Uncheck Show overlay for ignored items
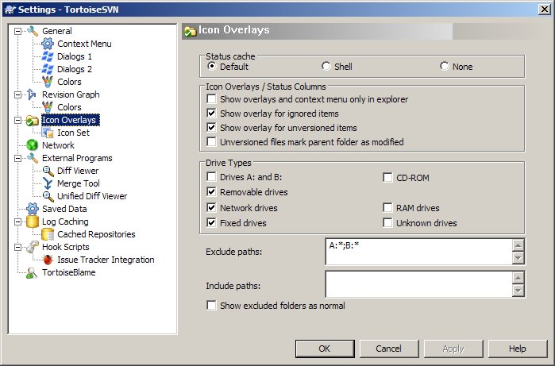The image size is (555, 366). click(211, 114)
